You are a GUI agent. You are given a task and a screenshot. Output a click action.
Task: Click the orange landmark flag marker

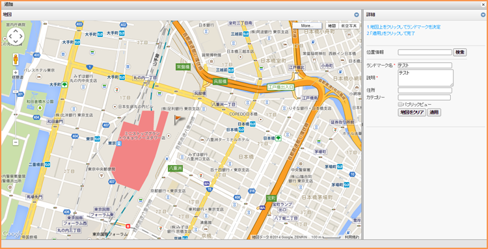(x=178, y=119)
